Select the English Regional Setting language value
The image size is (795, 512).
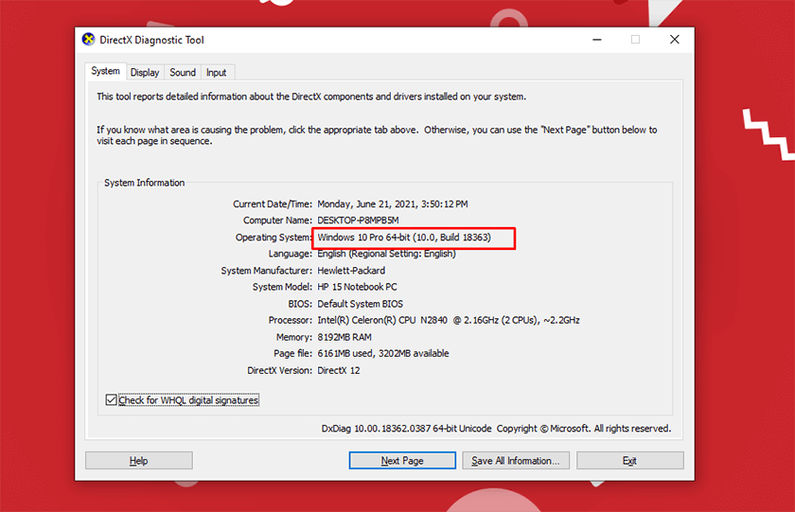[x=386, y=254]
